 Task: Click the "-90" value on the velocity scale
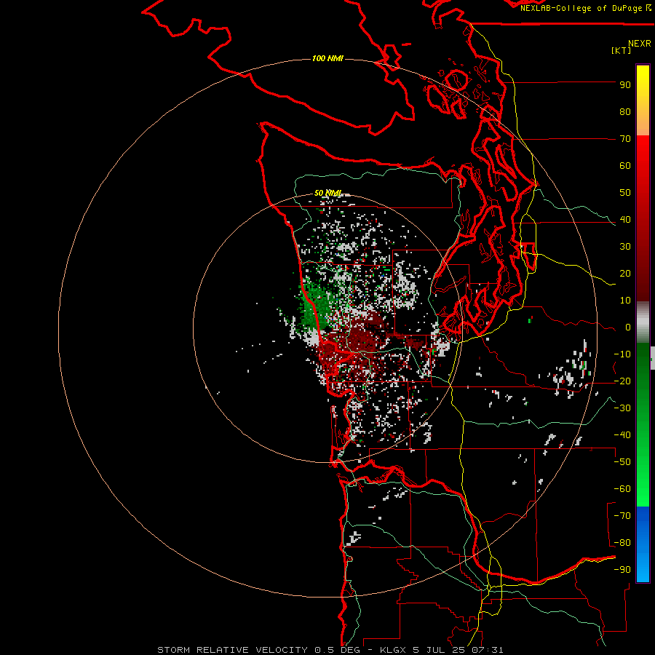tap(622, 570)
